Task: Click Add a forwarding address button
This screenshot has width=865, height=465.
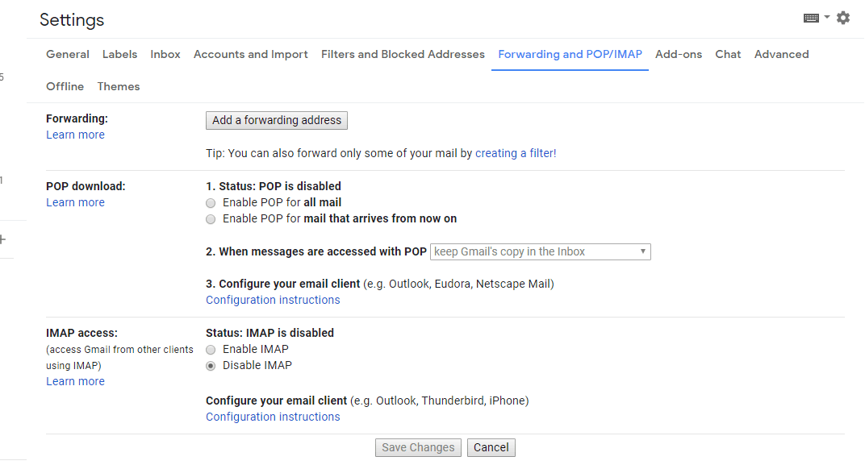Action: (x=277, y=121)
